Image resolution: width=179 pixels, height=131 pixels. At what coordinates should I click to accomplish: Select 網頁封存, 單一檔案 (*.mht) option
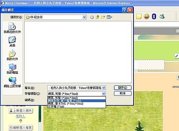pos(77,101)
